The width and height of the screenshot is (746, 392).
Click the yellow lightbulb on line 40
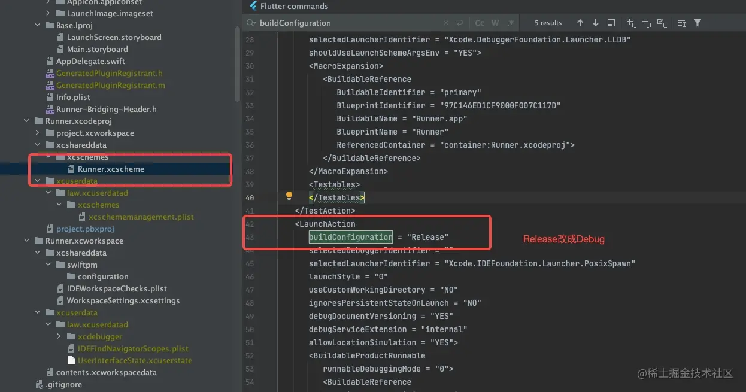pos(289,196)
